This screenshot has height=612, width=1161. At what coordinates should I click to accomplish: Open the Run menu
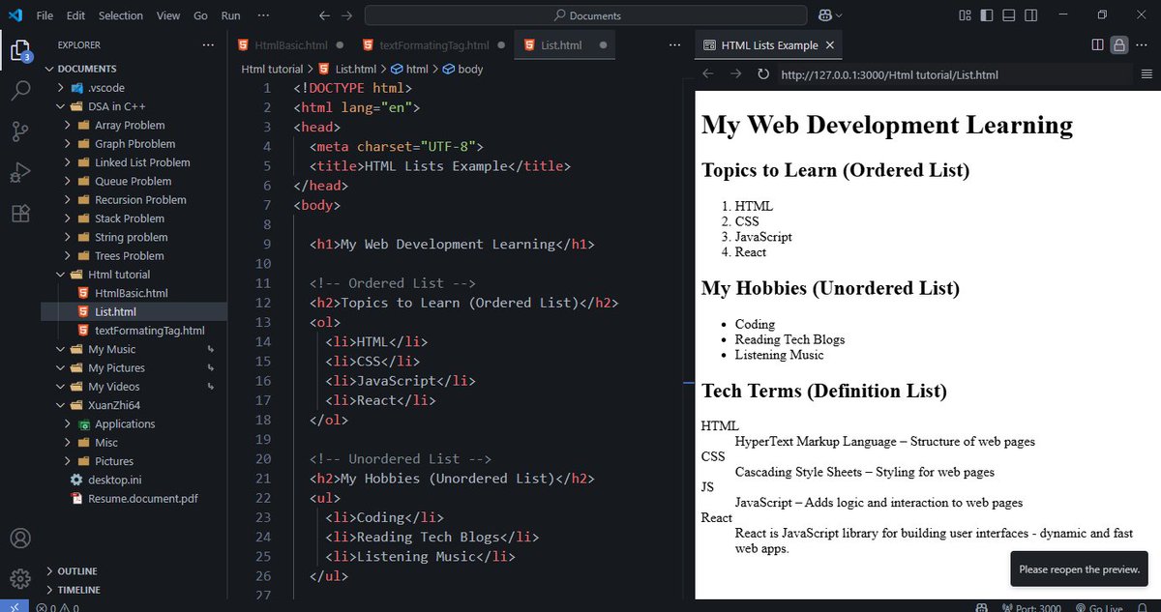(230, 15)
